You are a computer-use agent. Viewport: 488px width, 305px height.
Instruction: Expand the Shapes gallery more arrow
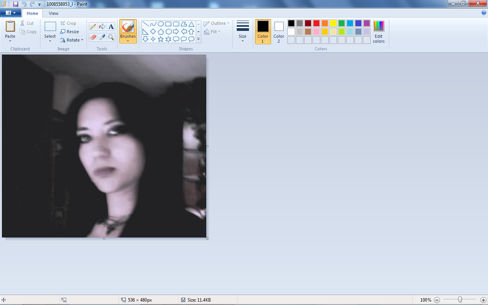tap(198, 39)
